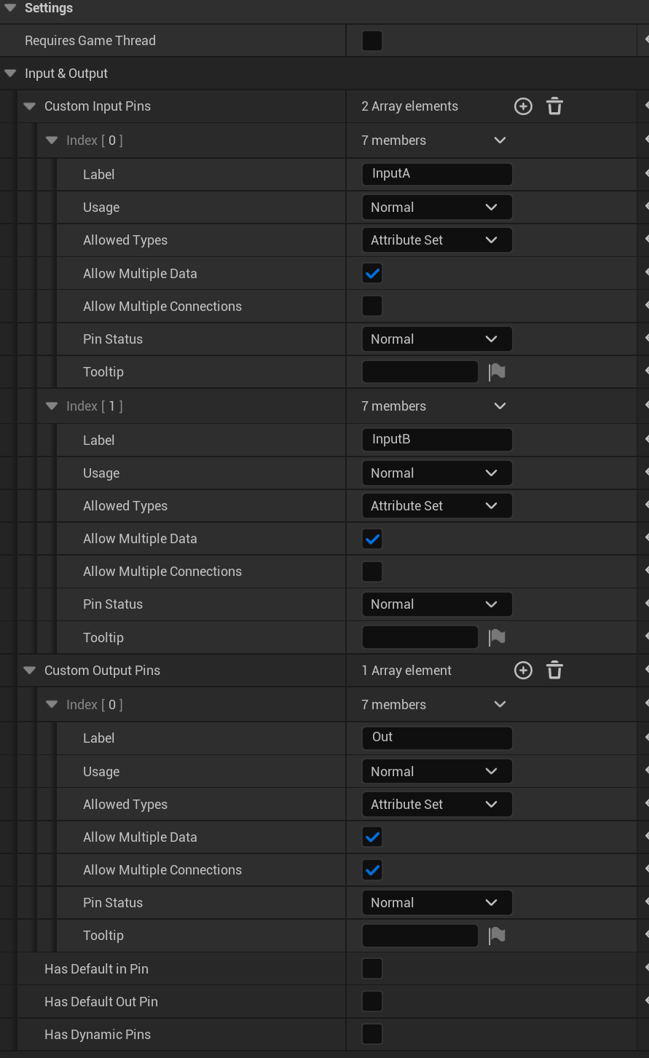
Task: Click trash icon for Custom Output Pins
Action: (554, 671)
